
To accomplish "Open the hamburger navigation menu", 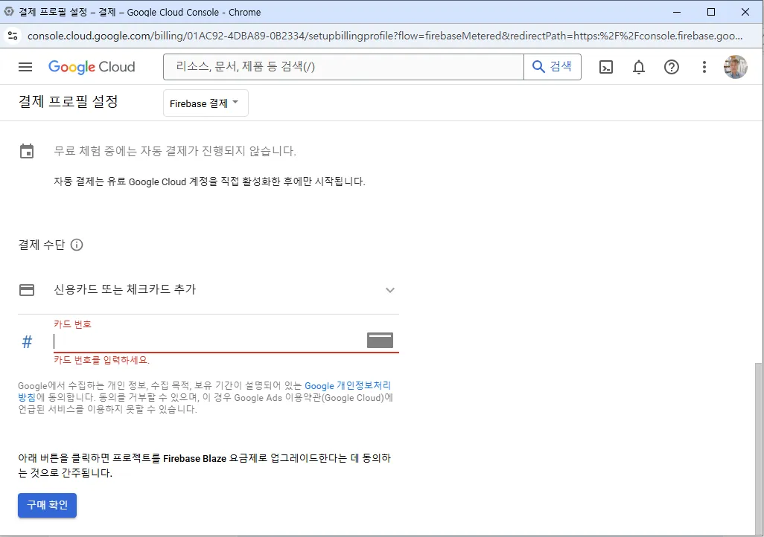I will click(25, 67).
